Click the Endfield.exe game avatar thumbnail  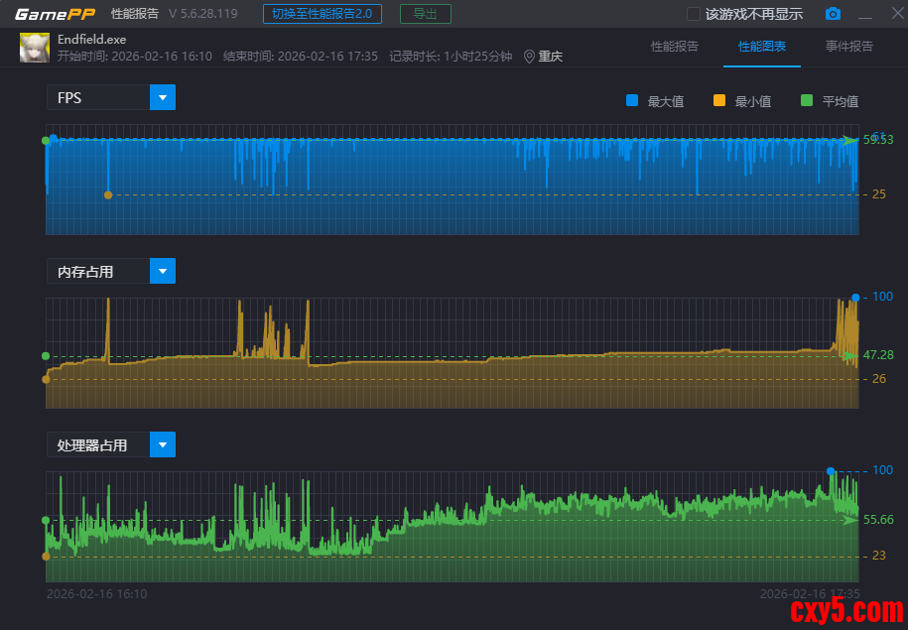coord(35,48)
